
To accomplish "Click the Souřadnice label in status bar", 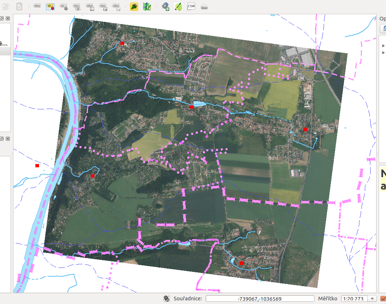I will coord(188,299).
